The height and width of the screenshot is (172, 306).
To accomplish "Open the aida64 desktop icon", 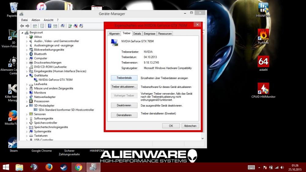I will [263, 63].
